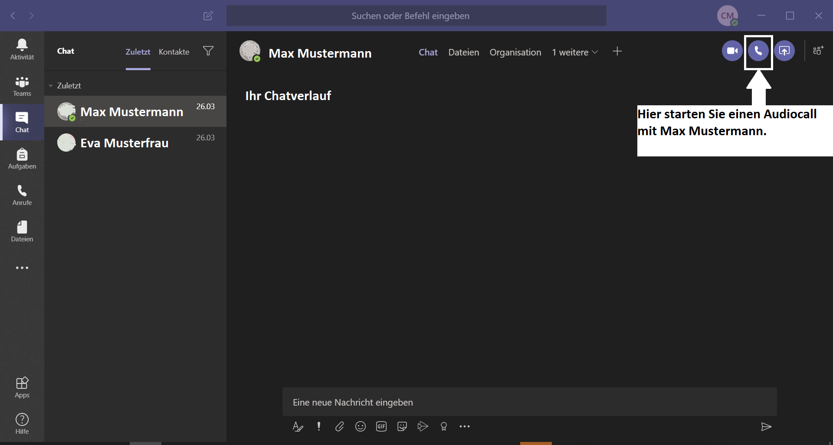Open the emoji picker

[361, 427]
